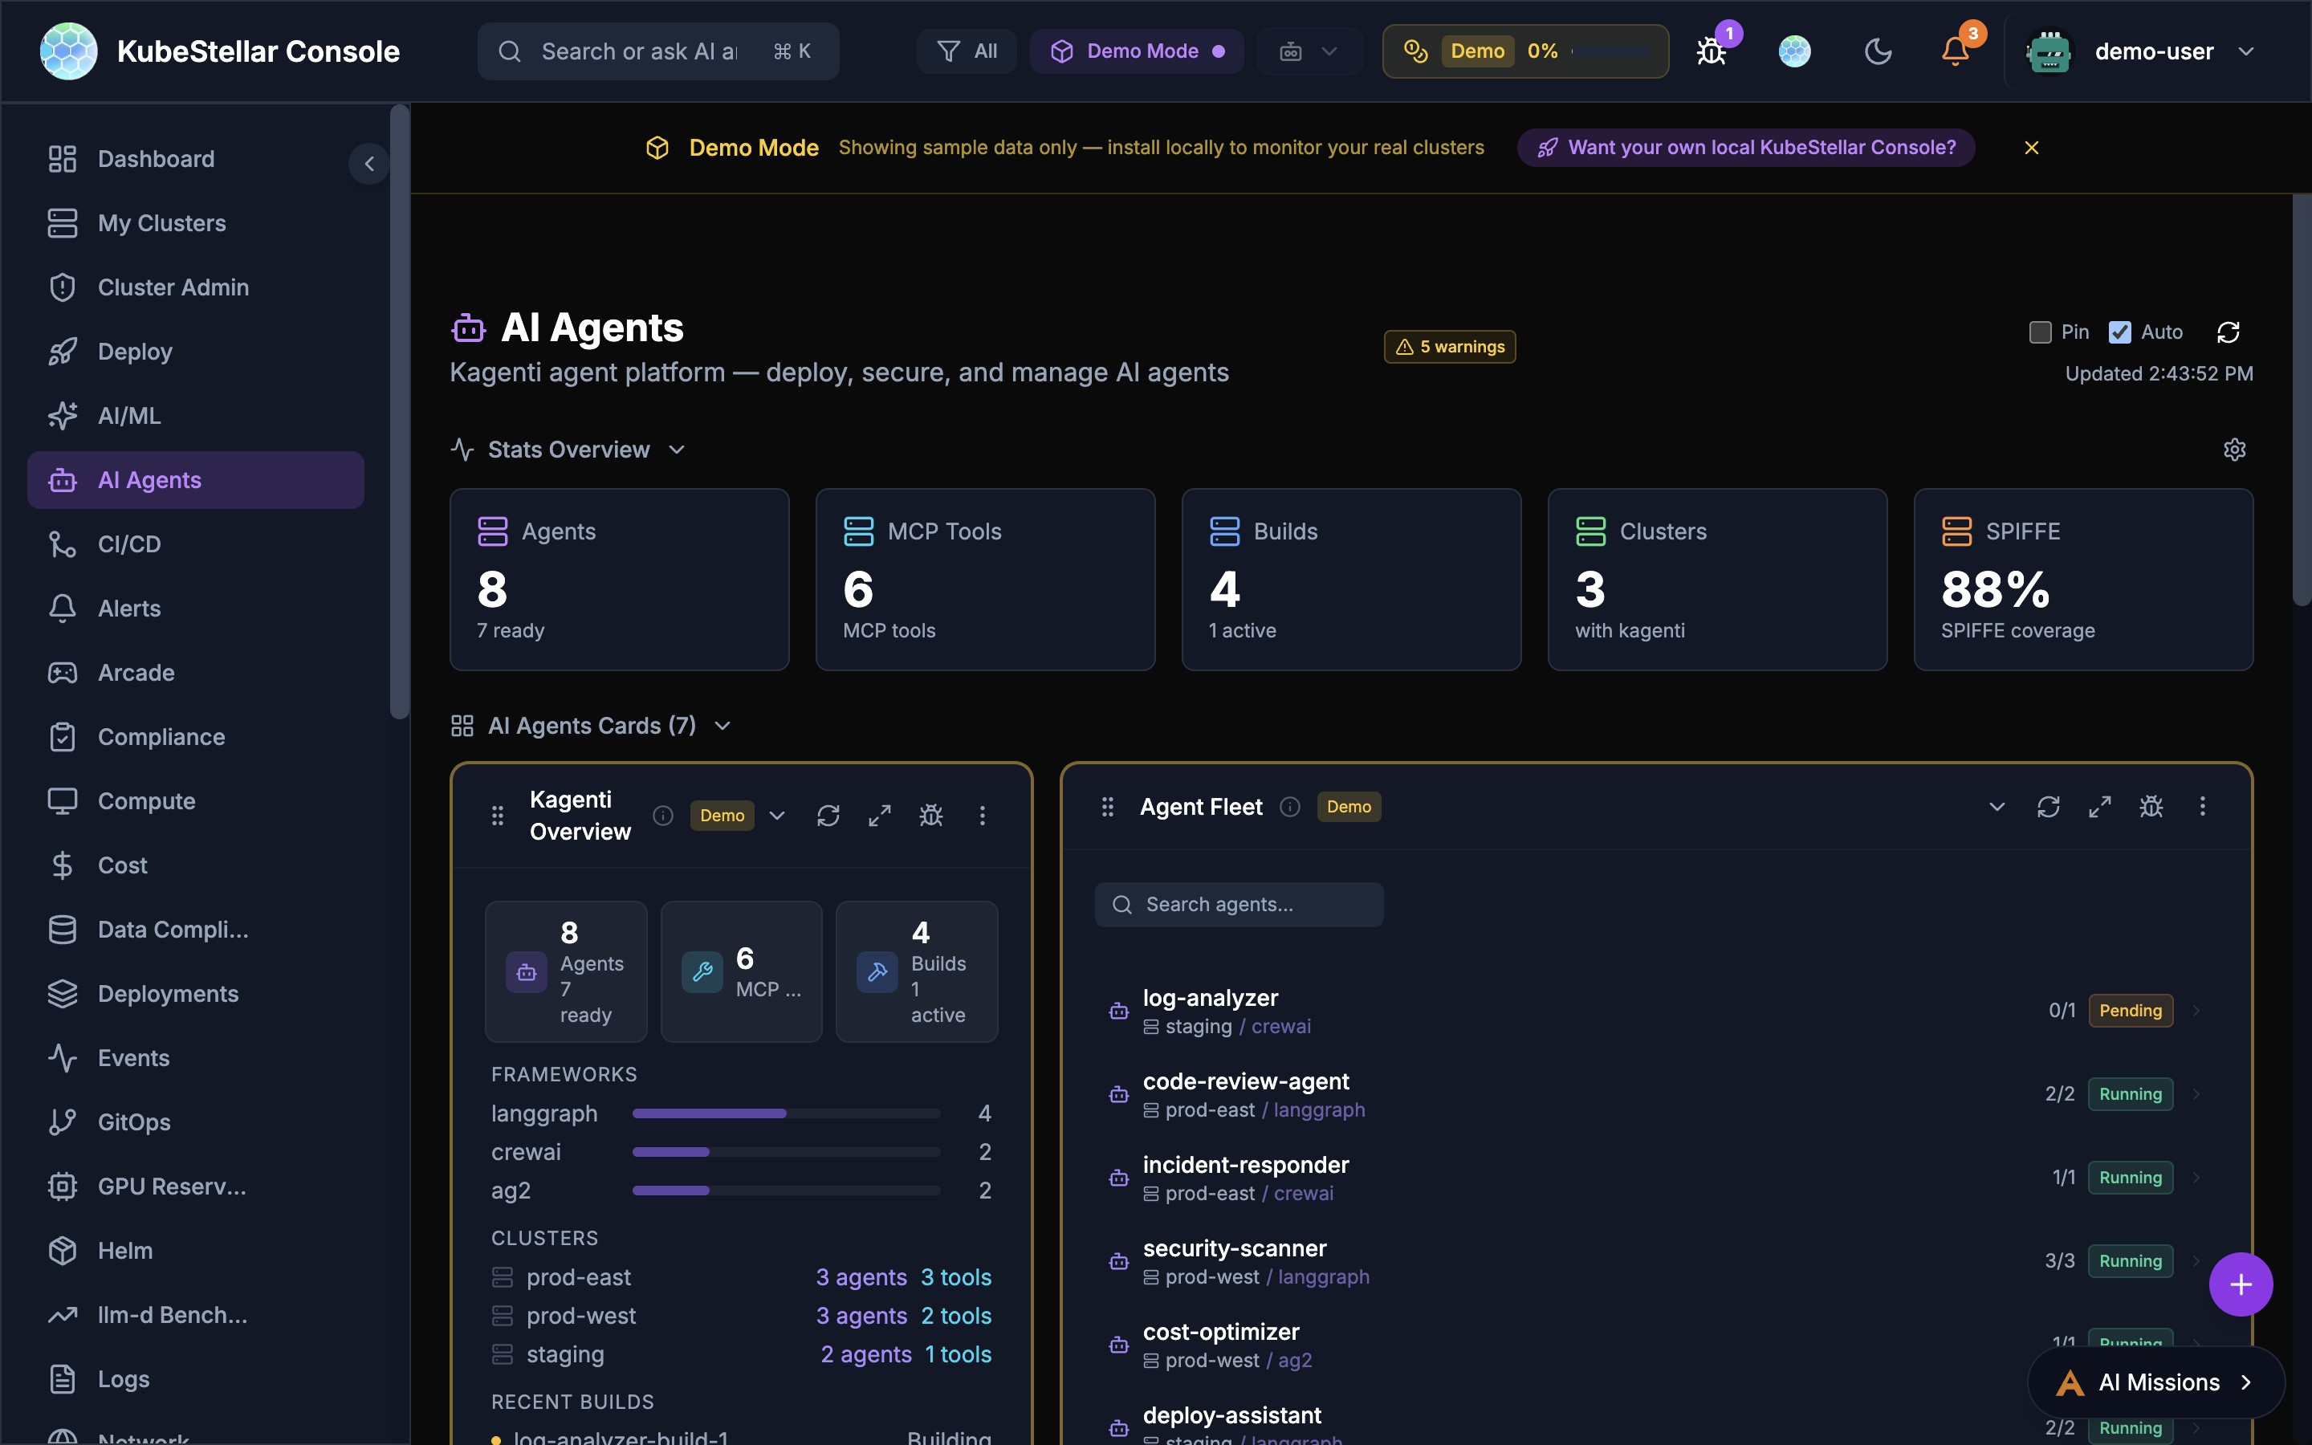Click Want your own local KubeStellar Console

(1744, 147)
